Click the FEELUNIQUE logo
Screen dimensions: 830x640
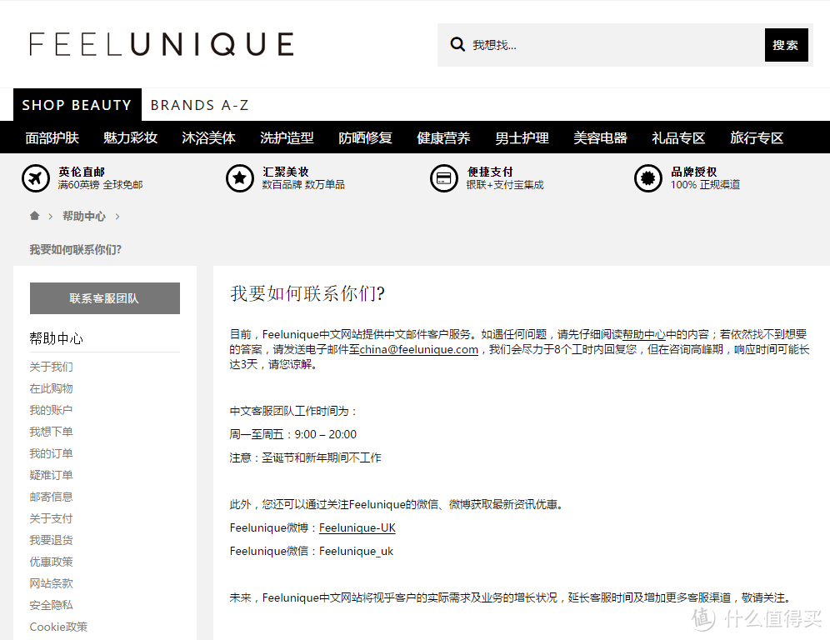[x=162, y=44]
